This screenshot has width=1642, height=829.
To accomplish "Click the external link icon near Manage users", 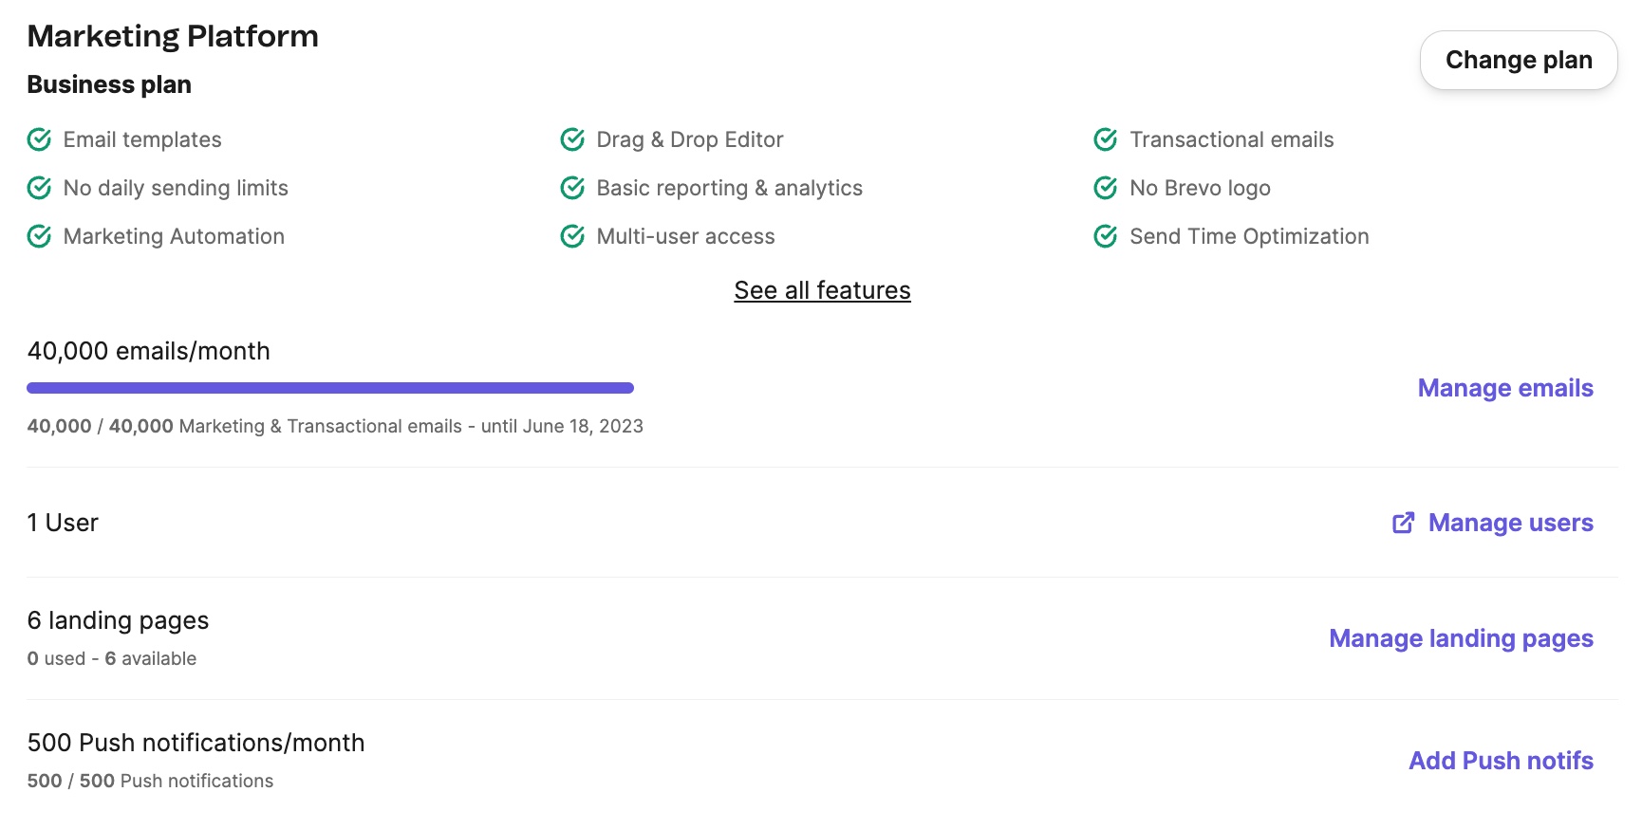I will click(x=1403, y=523).
